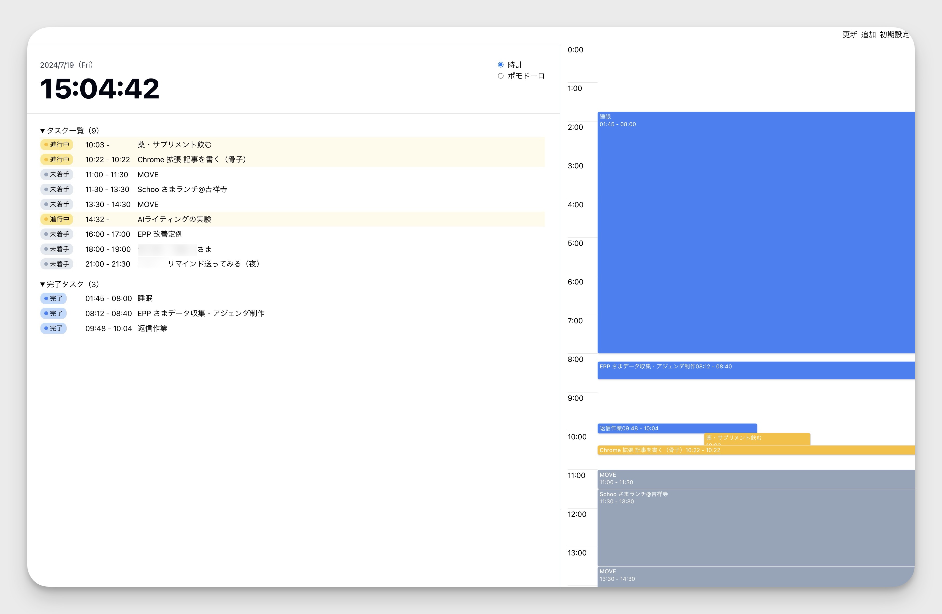Click the 完了 badge for EPP さまデータ収集
The width and height of the screenshot is (942, 614).
point(53,313)
